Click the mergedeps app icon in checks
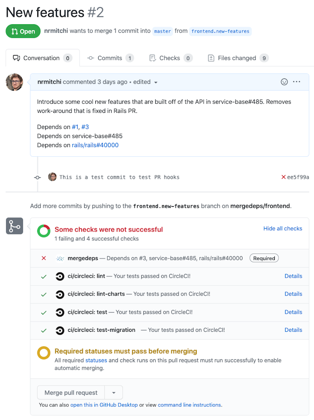Image resolution: width=314 pixels, height=420 pixels. [60, 258]
